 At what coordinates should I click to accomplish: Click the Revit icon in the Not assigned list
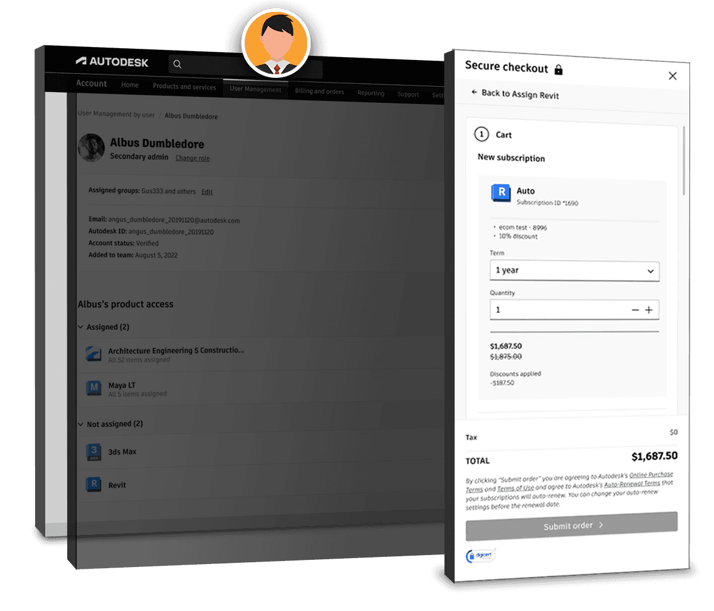(x=93, y=484)
